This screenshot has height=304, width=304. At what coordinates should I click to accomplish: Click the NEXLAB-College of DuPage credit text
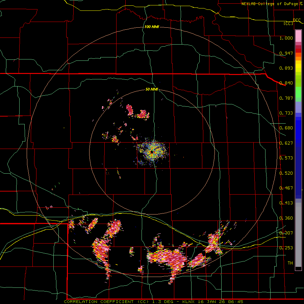point(270,4)
